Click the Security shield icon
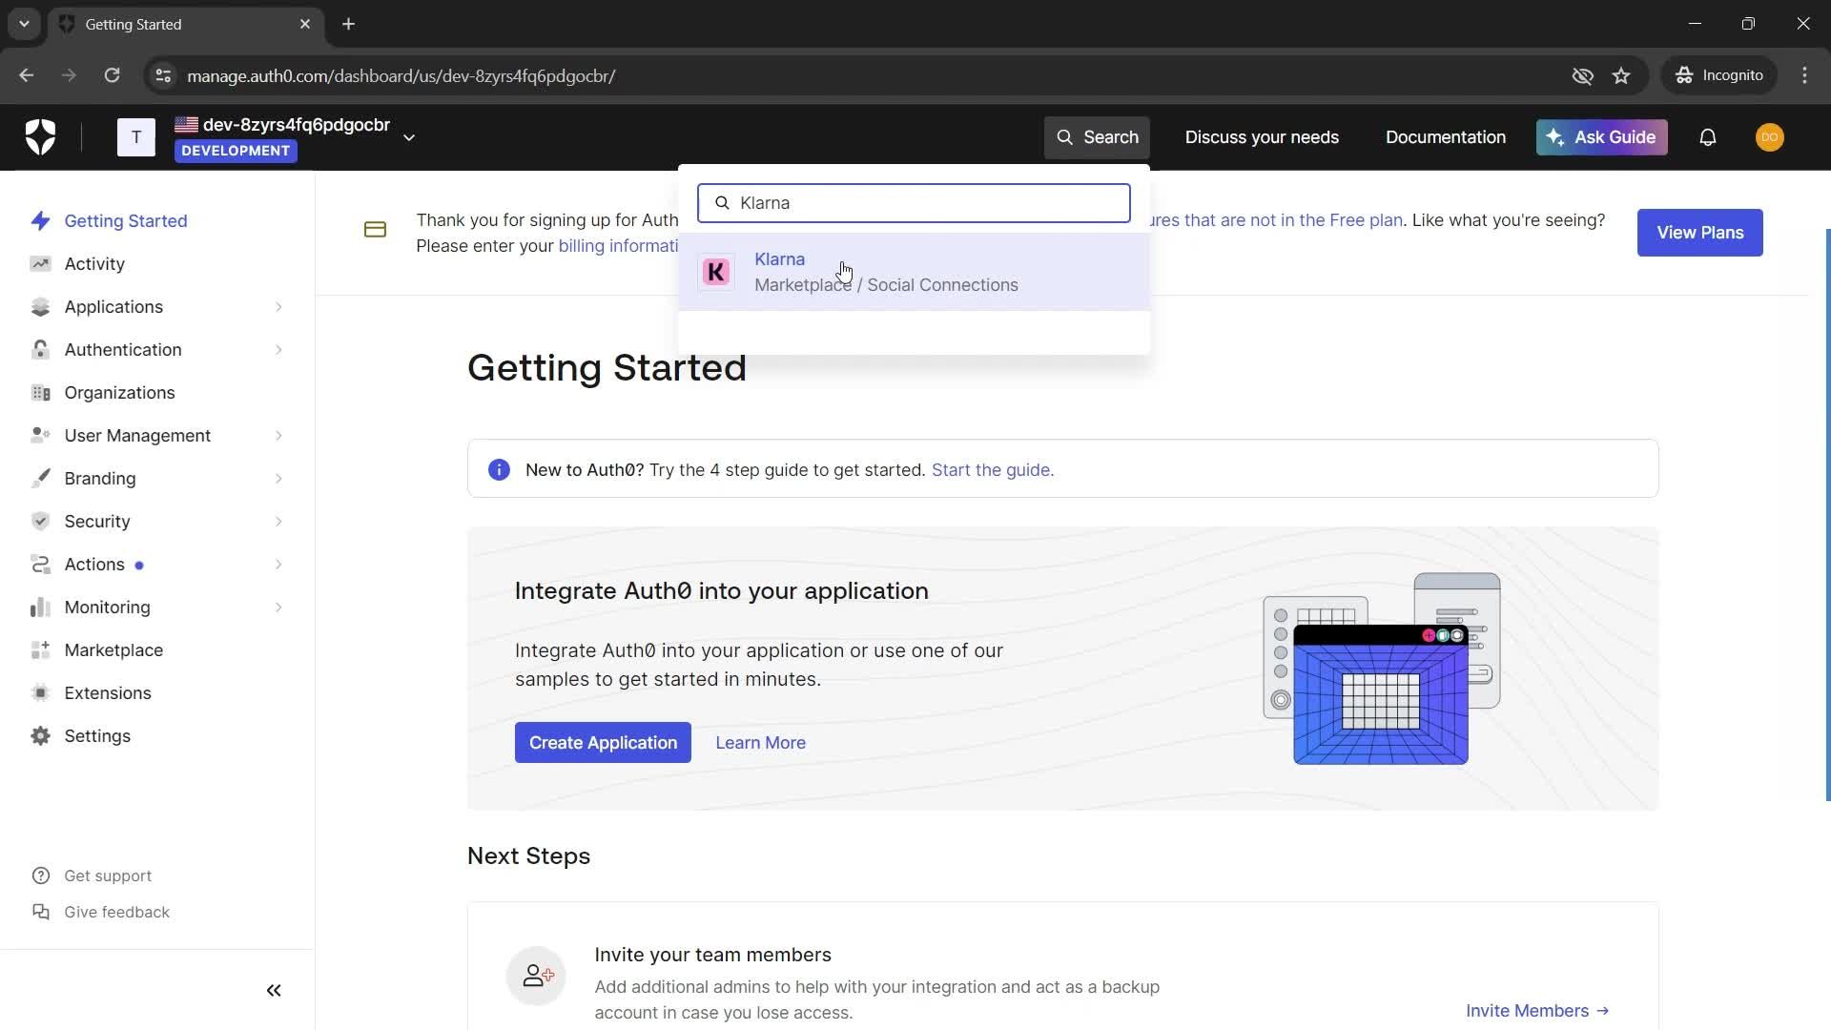Screen dimensions: 1831x1030 40,522
